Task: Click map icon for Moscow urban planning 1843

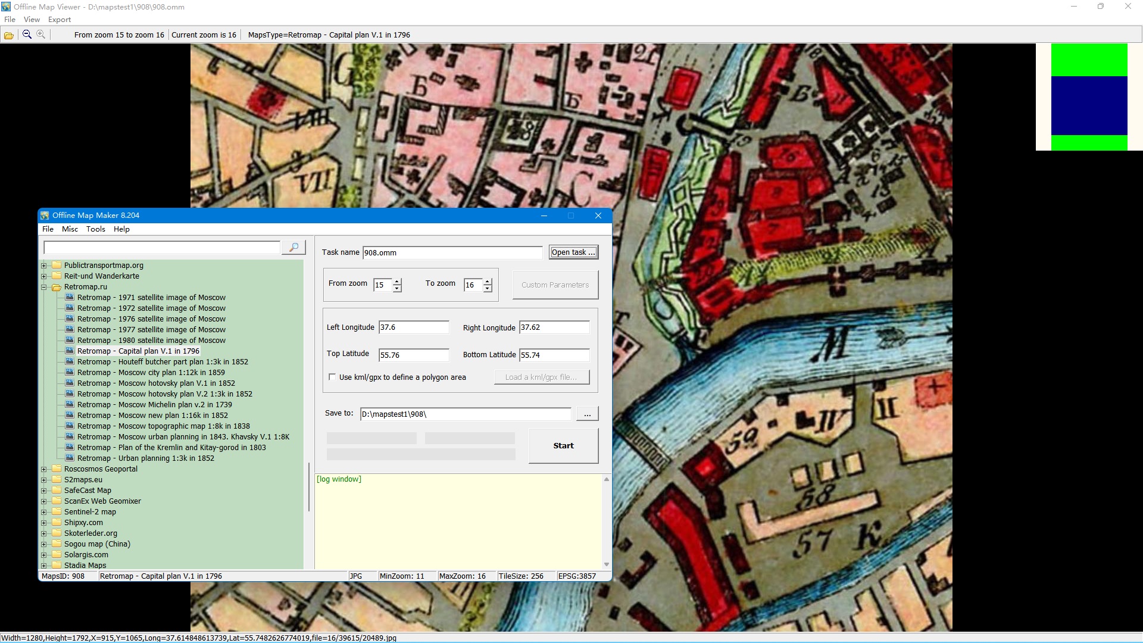Action: point(70,436)
